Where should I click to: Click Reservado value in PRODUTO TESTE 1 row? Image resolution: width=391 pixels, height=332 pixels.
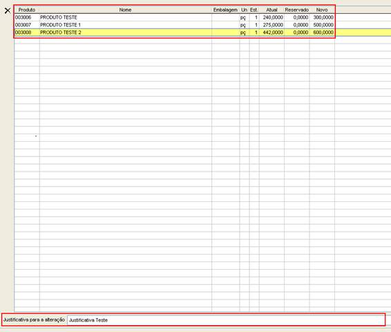(301, 25)
